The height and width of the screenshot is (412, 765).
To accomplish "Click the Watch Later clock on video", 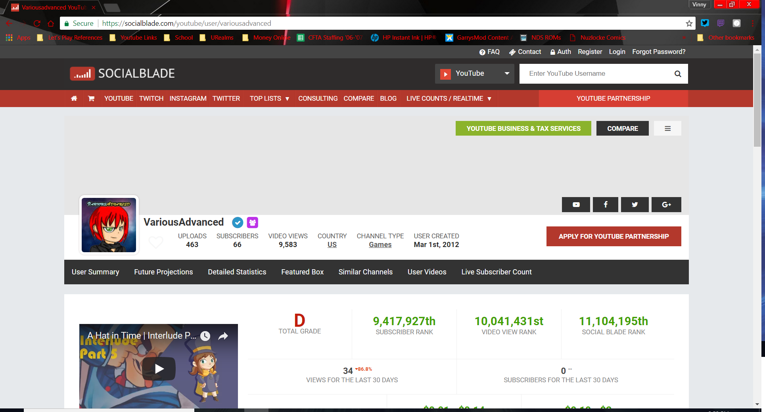I will pyautogui.click(x=205, y=336).
